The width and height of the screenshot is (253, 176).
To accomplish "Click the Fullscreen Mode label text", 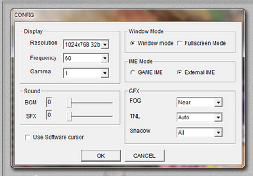I will pyautogui.click(x=205, y=43).
